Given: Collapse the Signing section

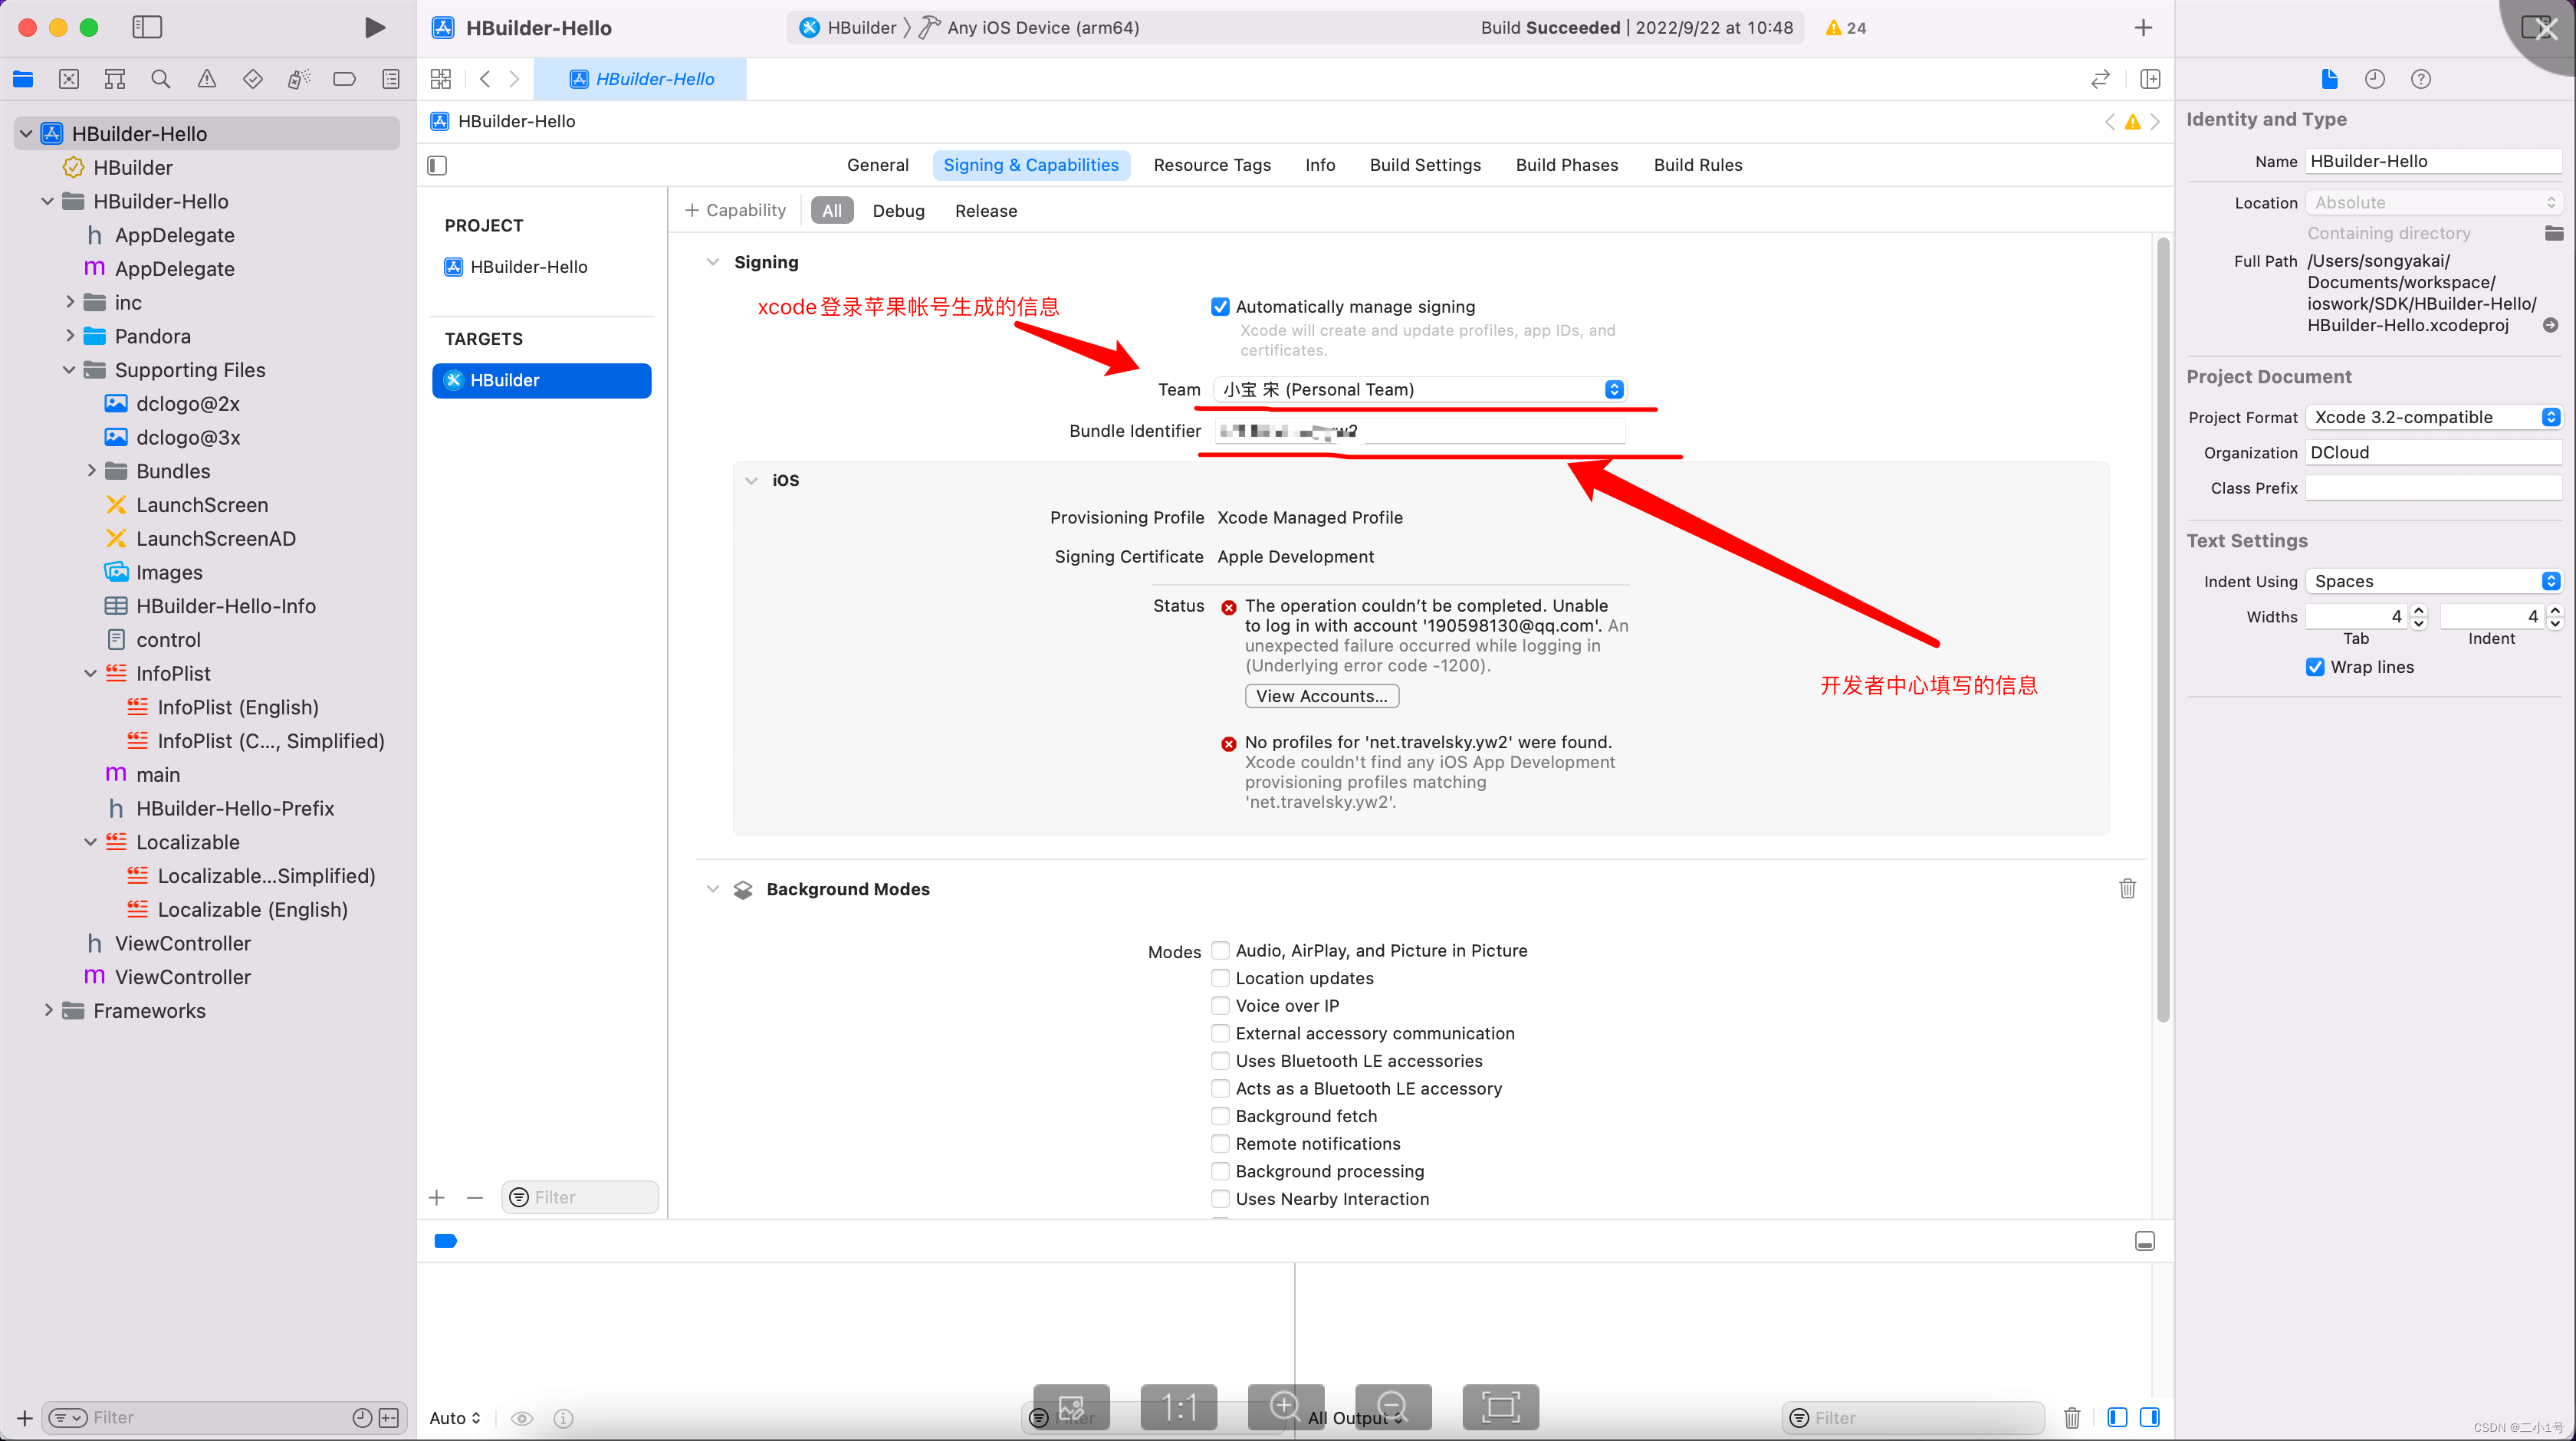Looking at the screenshot, I should click(713, 262).
